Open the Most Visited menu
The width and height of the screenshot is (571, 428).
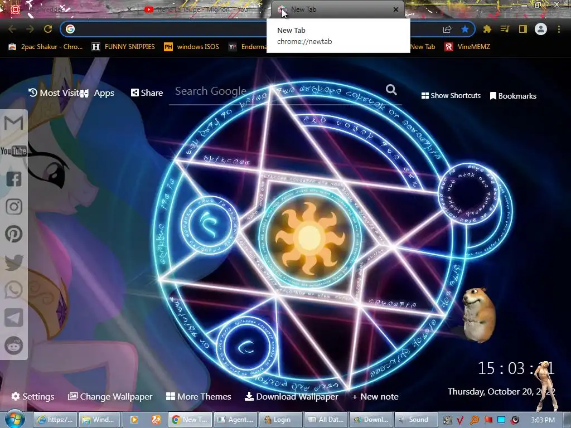point(54,93)
